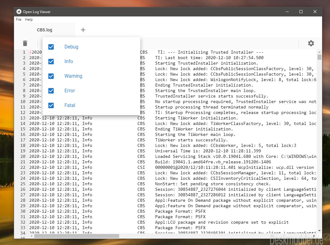The height and width of the screenshot is (245, 330).
Task: Click the horizontal scrollbar left arrow
Action: pyautogui.click(x=31, y=236)
